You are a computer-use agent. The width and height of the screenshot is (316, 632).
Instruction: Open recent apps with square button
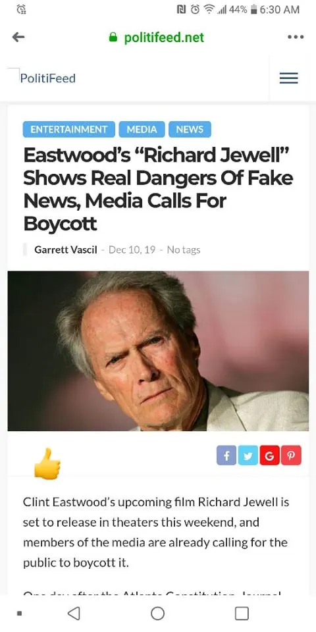(x=242, y=614)
